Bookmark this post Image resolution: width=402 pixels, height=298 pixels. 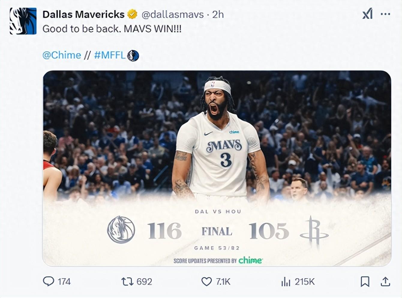365,282
